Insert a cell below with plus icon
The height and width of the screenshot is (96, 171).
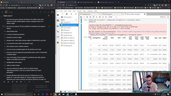84,17
